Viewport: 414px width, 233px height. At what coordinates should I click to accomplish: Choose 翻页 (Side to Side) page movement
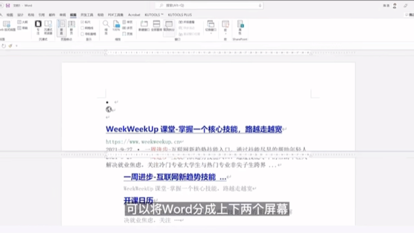tap(72, 28)
